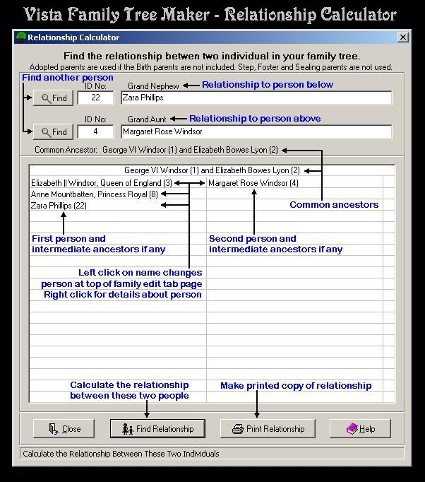The height and width of the screenshot is (482, 425).
Task: Click the status bar message about calculating relationship
Action: tap(121, 454)
